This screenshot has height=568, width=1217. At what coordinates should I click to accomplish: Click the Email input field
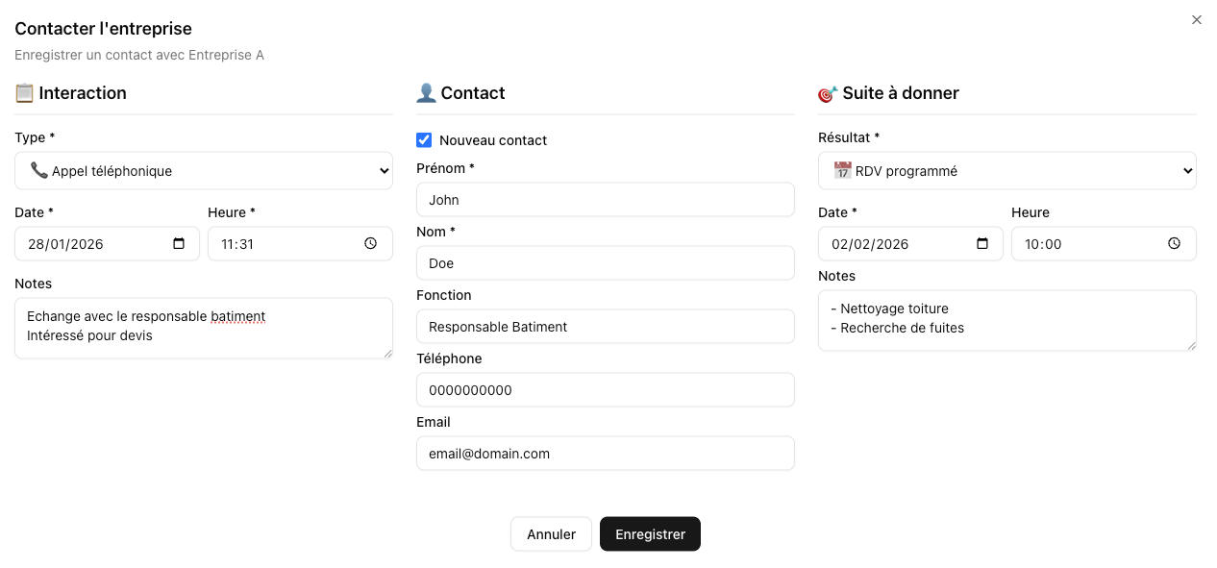click(605, 454)
